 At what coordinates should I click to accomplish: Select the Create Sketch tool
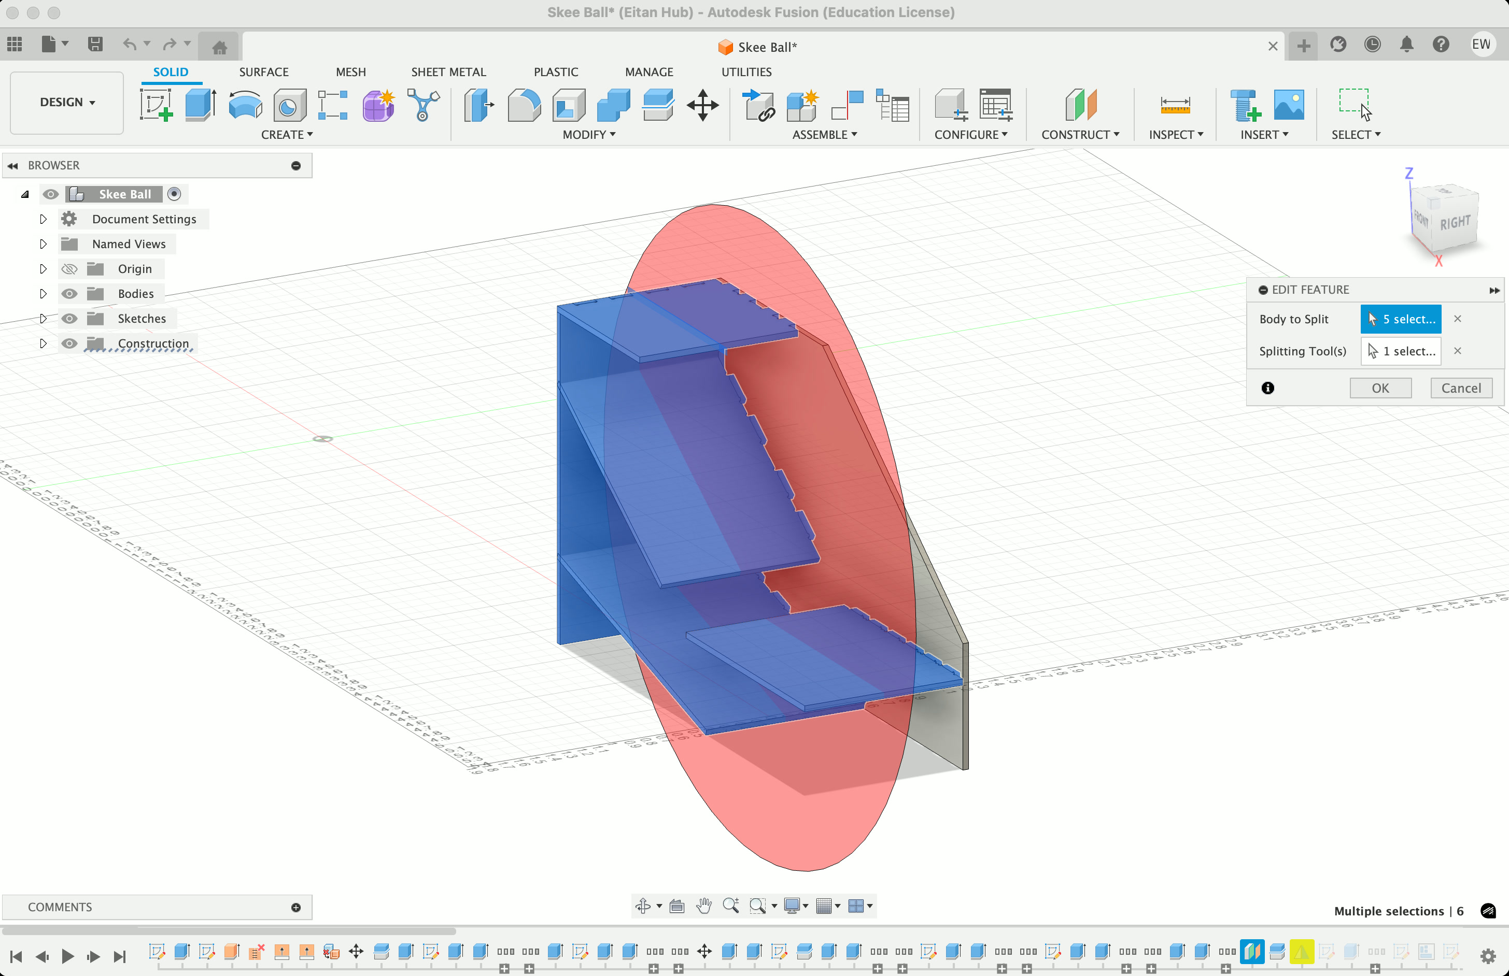[x=156, y=105]
